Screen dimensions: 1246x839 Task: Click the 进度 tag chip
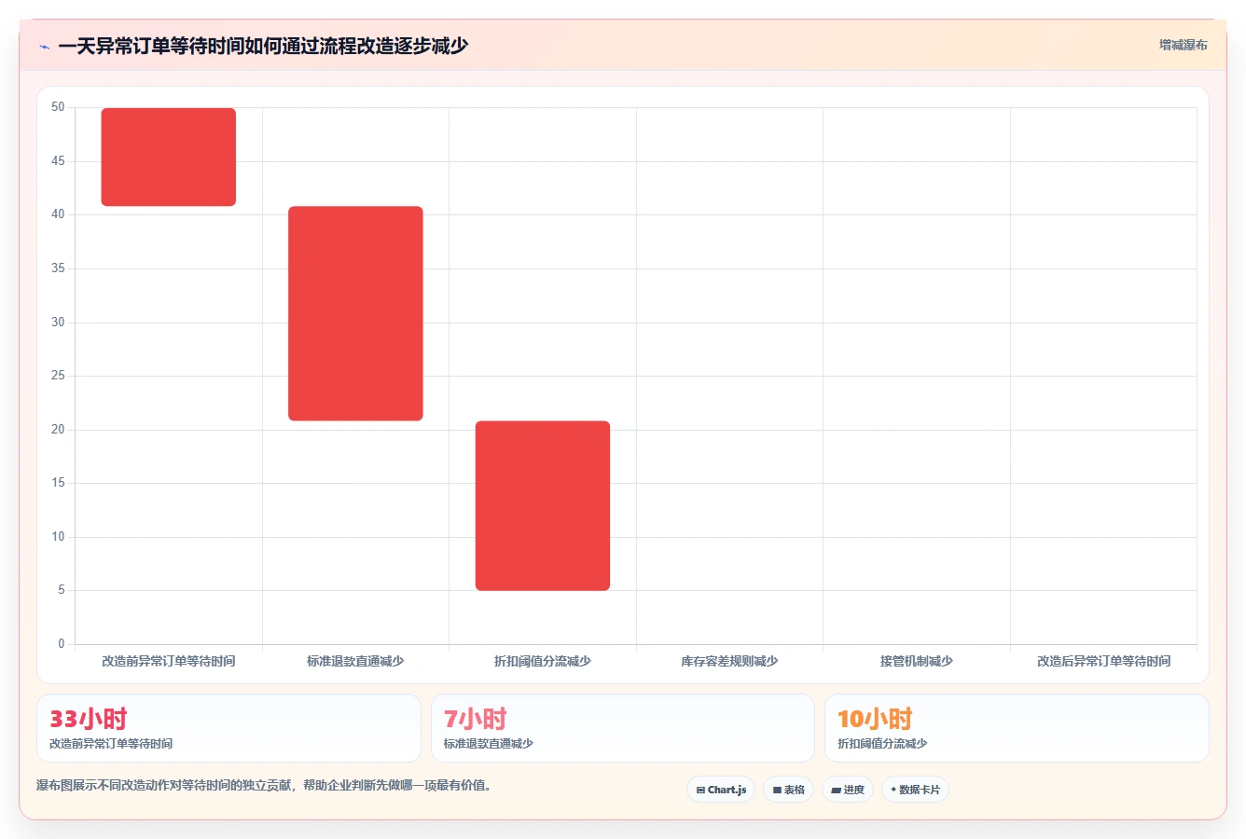847,790
